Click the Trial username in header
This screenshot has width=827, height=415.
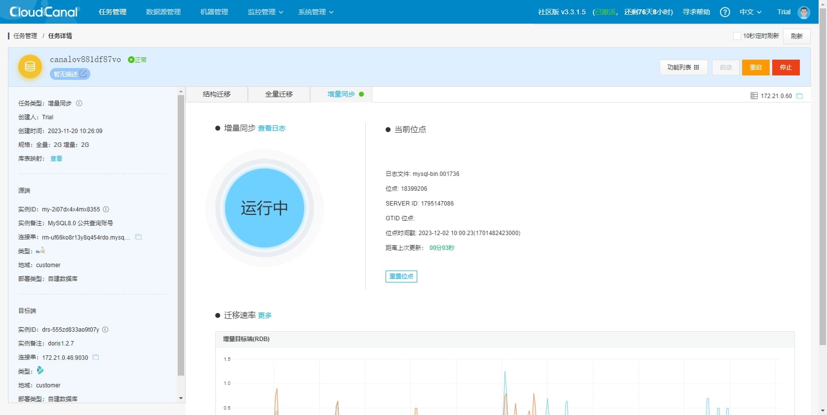(784, 12)
